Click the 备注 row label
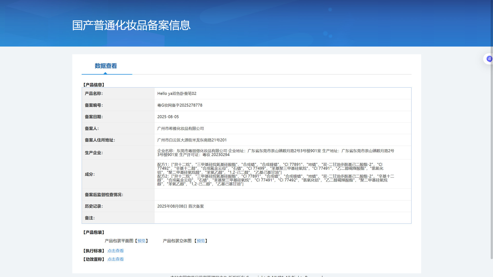This screenshot has height=277, width=493. point(90,218)
